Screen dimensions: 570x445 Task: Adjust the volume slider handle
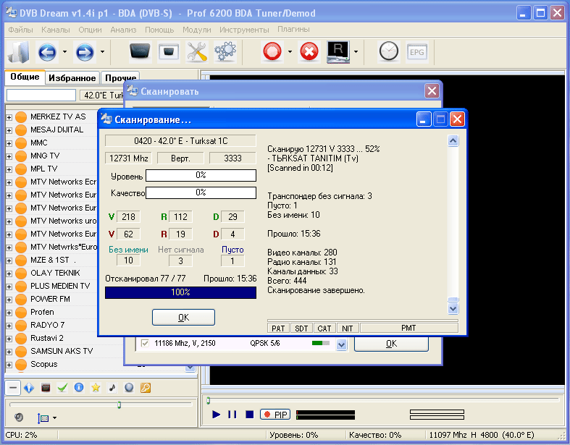click(x=120, y=404)
